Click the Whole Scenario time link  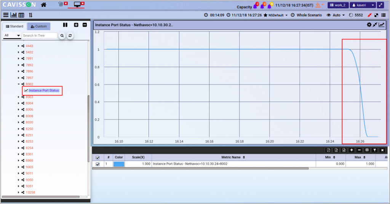tap(309, 15)
